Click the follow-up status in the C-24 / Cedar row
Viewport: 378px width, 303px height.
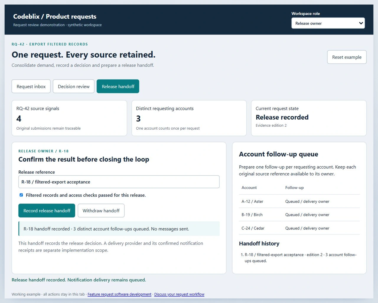point(307,228)
